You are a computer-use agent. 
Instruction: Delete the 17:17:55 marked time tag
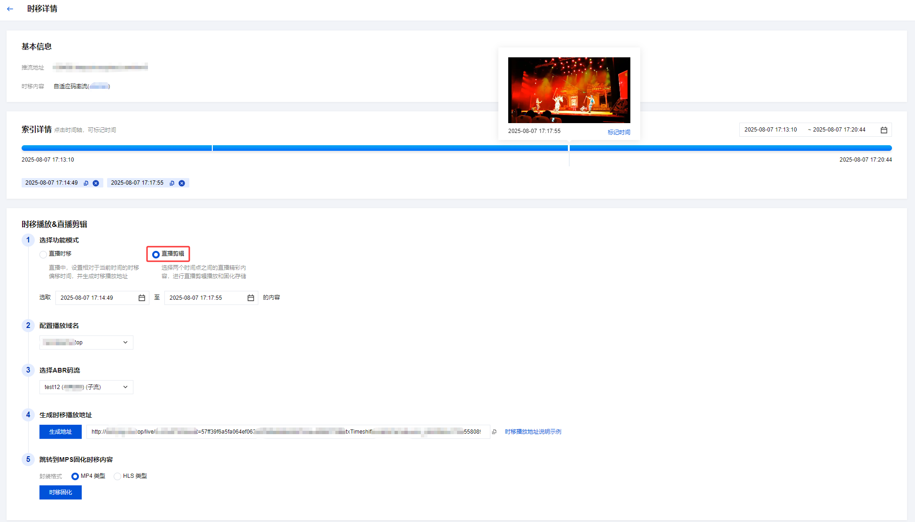click(182, 183)
